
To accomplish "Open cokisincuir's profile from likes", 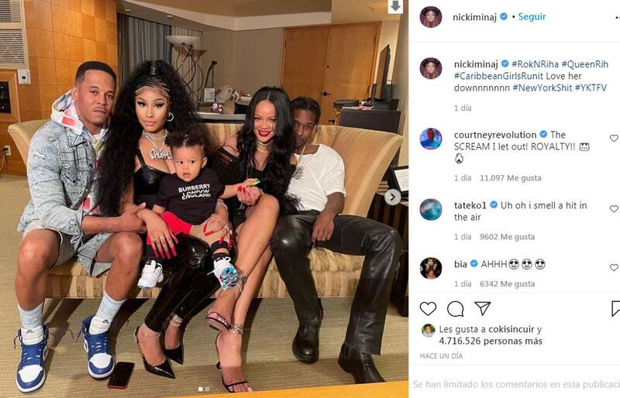I will coord(511,329).
